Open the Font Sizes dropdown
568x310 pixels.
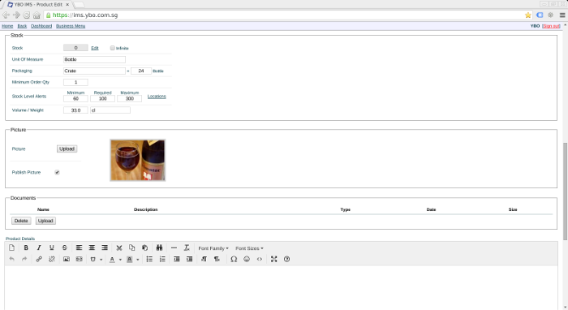click(x=249, y=248)
